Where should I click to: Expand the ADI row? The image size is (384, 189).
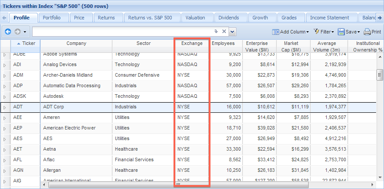[x=5, y=65]
